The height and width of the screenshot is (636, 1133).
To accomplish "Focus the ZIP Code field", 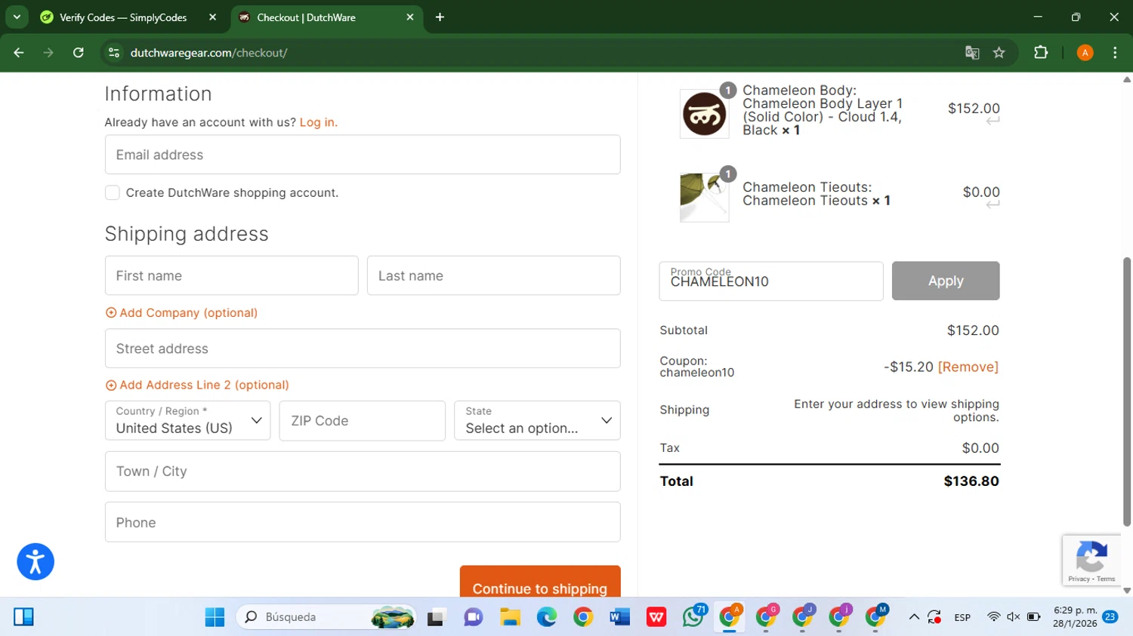I will pyautogui.click(x=363, y=420).
